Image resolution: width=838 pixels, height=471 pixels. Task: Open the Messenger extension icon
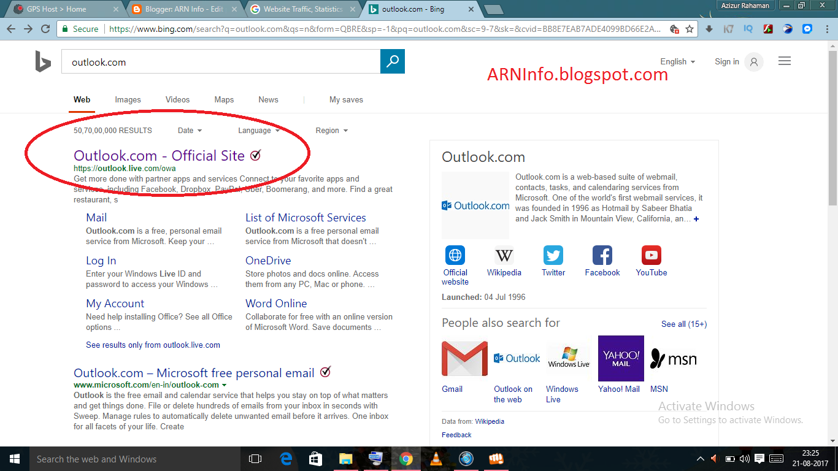pyautogui.click(x=807, y=29)
